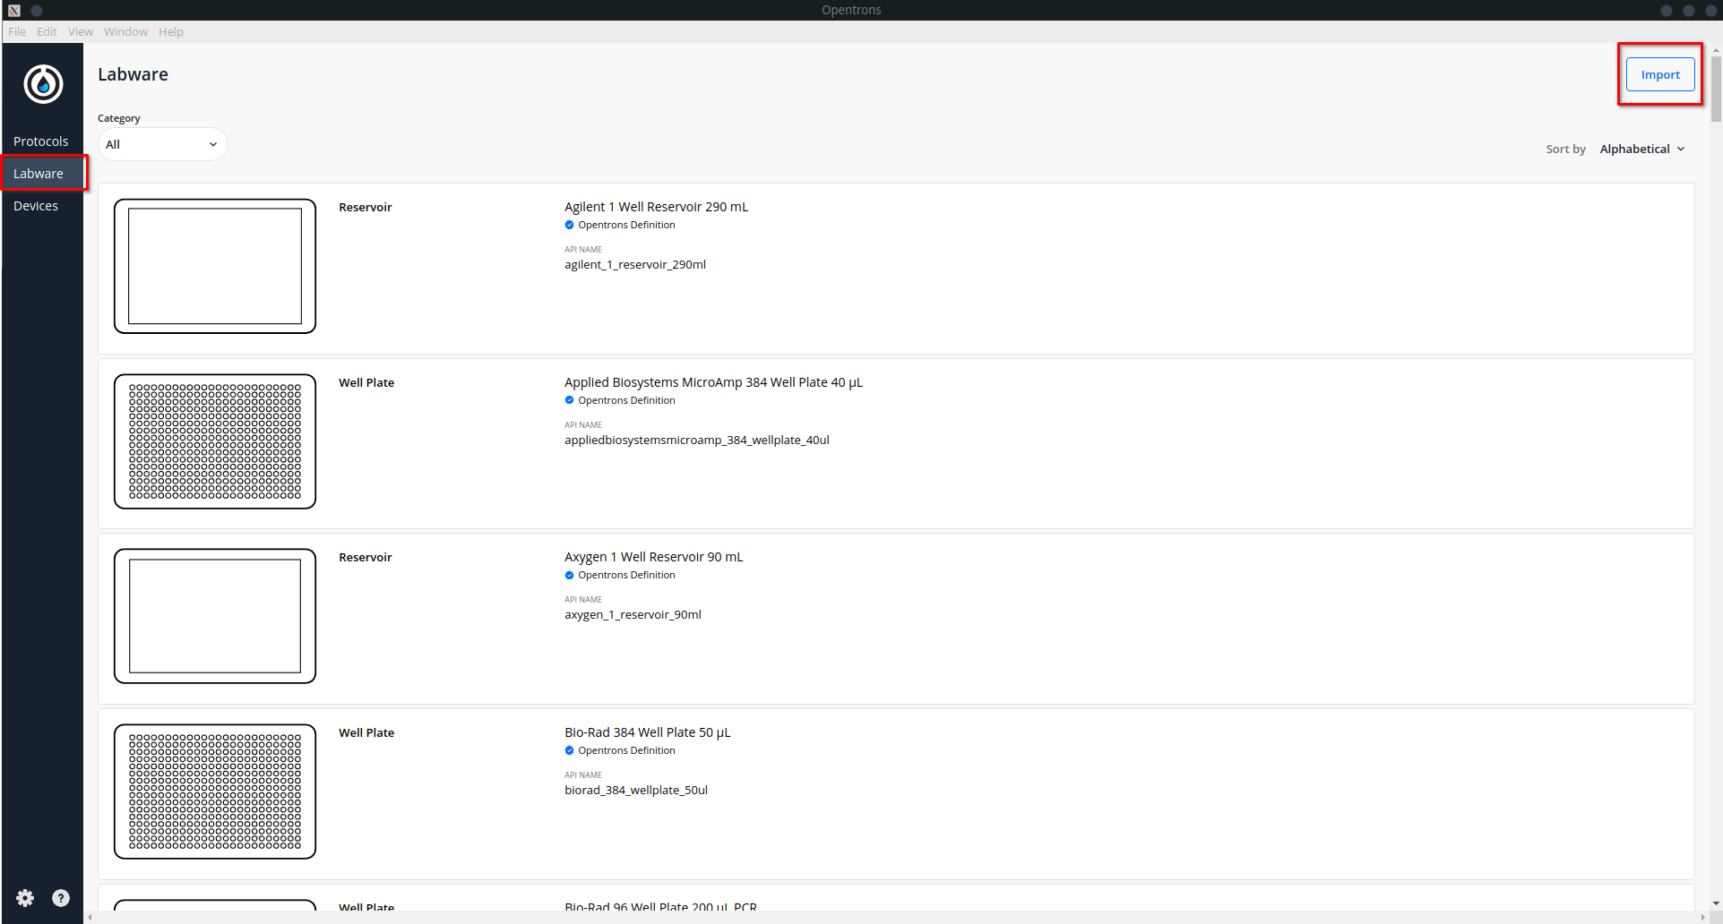Click the vertical scrollbar down arrow

coord(1715,904)
